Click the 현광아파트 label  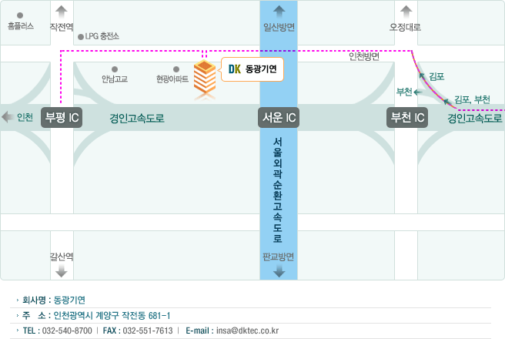click(172, 79)
